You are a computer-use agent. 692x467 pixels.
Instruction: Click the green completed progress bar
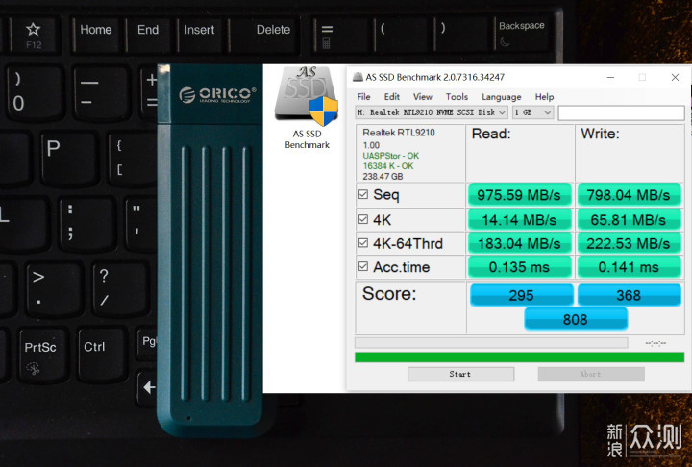coord(519,357)
